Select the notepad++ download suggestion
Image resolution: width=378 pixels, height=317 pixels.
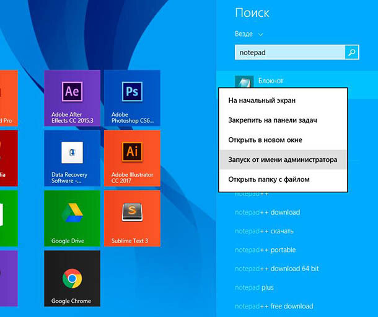[267, 212]
